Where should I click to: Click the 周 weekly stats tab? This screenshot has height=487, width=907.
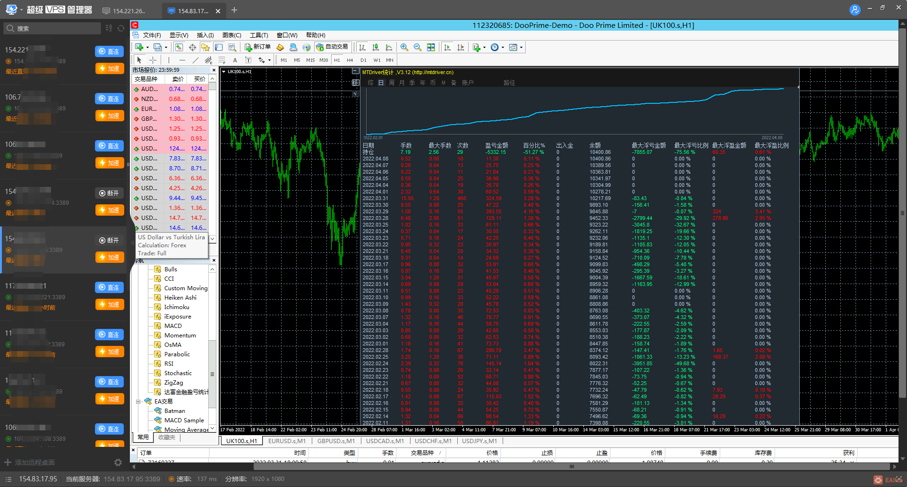click(x=392, y=83)
